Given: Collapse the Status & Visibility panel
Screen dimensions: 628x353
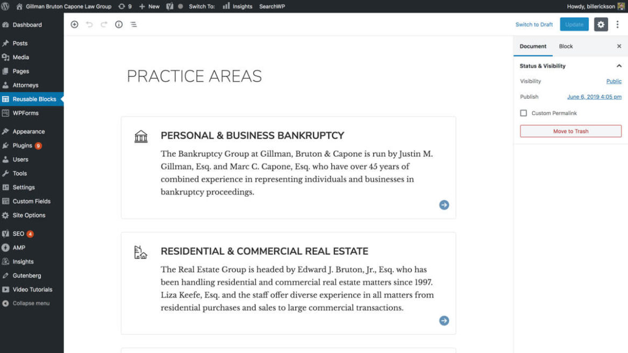Looking at the screenshot, I should point(619,66).
